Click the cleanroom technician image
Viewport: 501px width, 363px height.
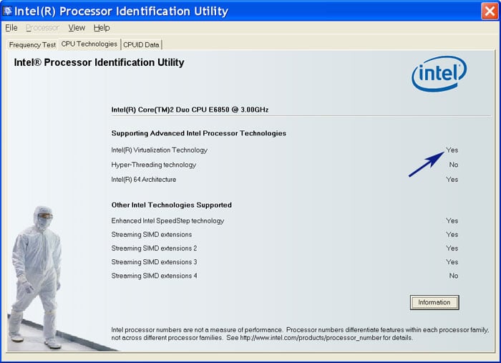(x=36, y=277)
